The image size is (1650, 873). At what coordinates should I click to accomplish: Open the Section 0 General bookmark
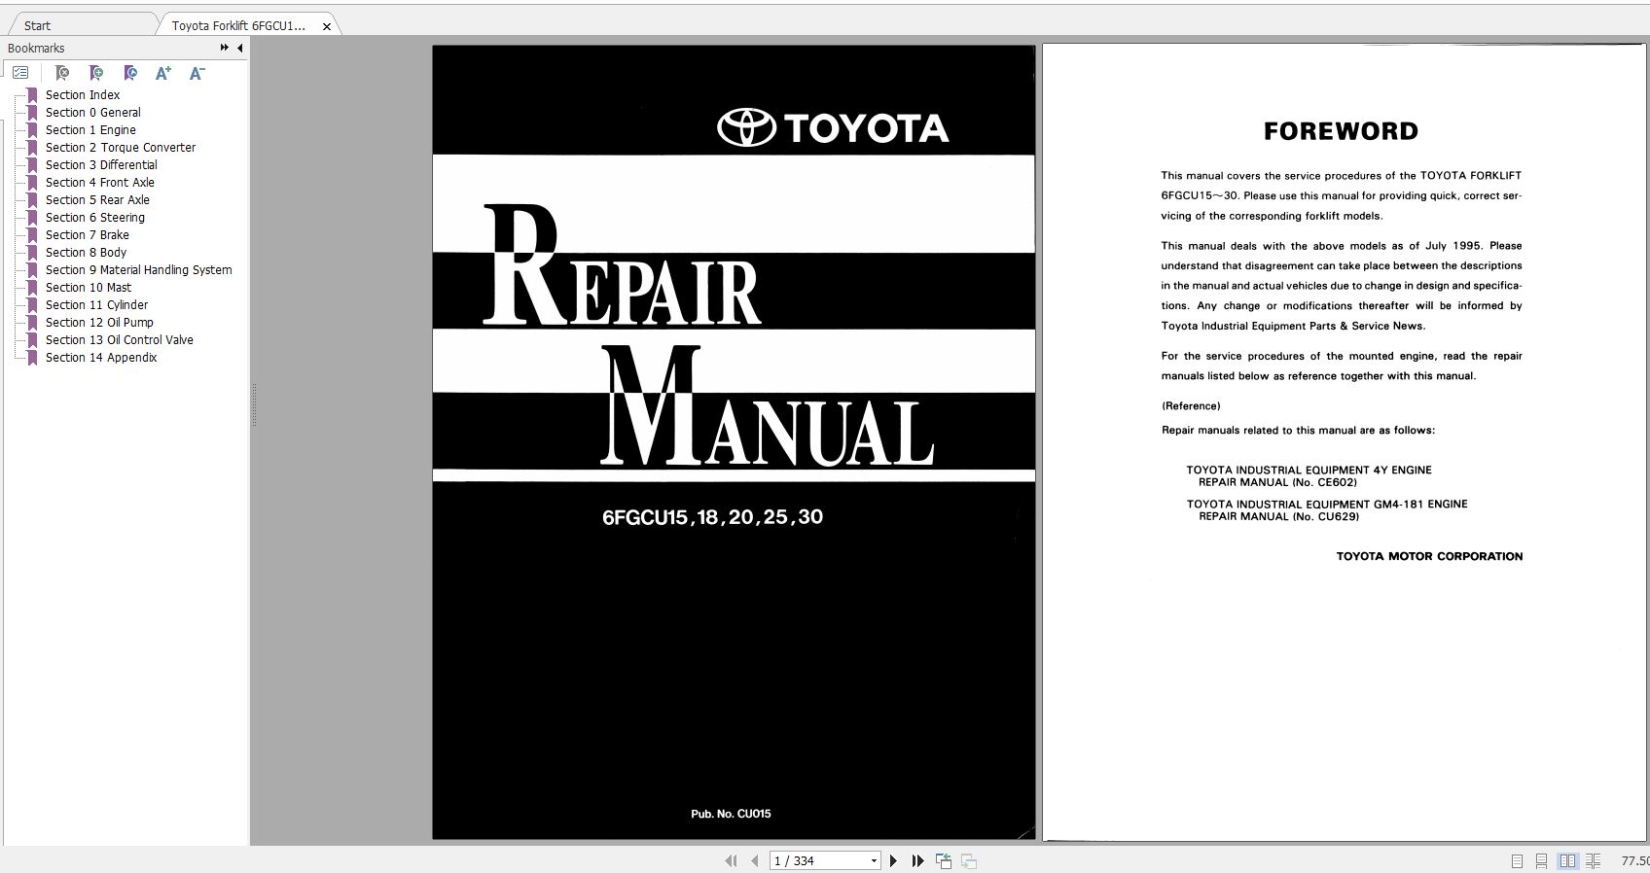pyautogui.click(x=92, y=112)
